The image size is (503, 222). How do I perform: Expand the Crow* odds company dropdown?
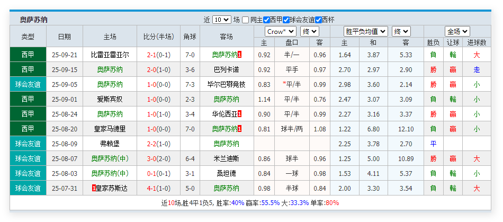click(x=280, y=31)
